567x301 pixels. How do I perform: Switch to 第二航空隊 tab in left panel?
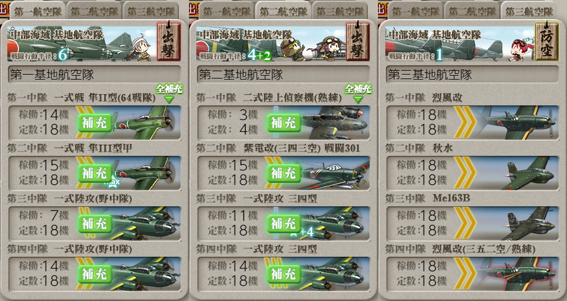(x=94, y=12)
